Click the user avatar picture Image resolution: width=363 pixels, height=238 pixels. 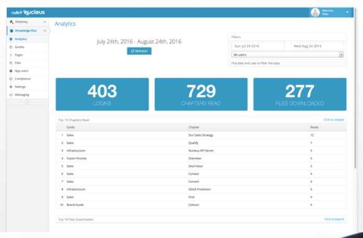(315, 12)
